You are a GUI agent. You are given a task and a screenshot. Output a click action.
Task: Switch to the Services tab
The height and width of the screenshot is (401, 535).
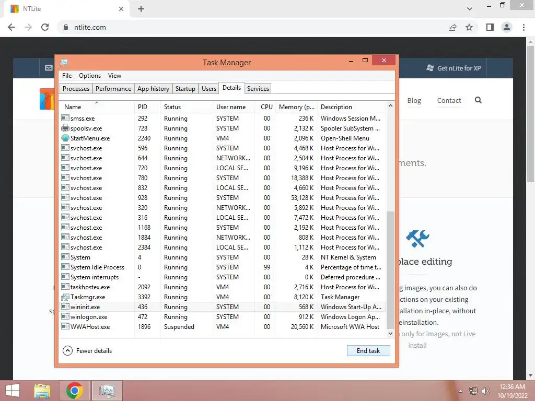tap(258, 89)
